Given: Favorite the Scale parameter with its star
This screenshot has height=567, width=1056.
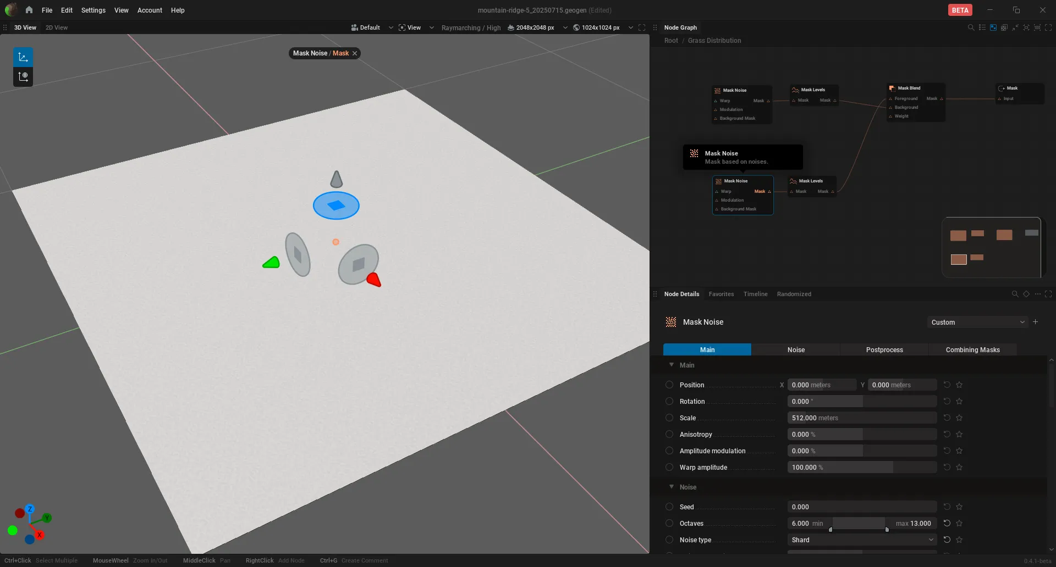Looking at the screenshot, I should pos(959,418).
